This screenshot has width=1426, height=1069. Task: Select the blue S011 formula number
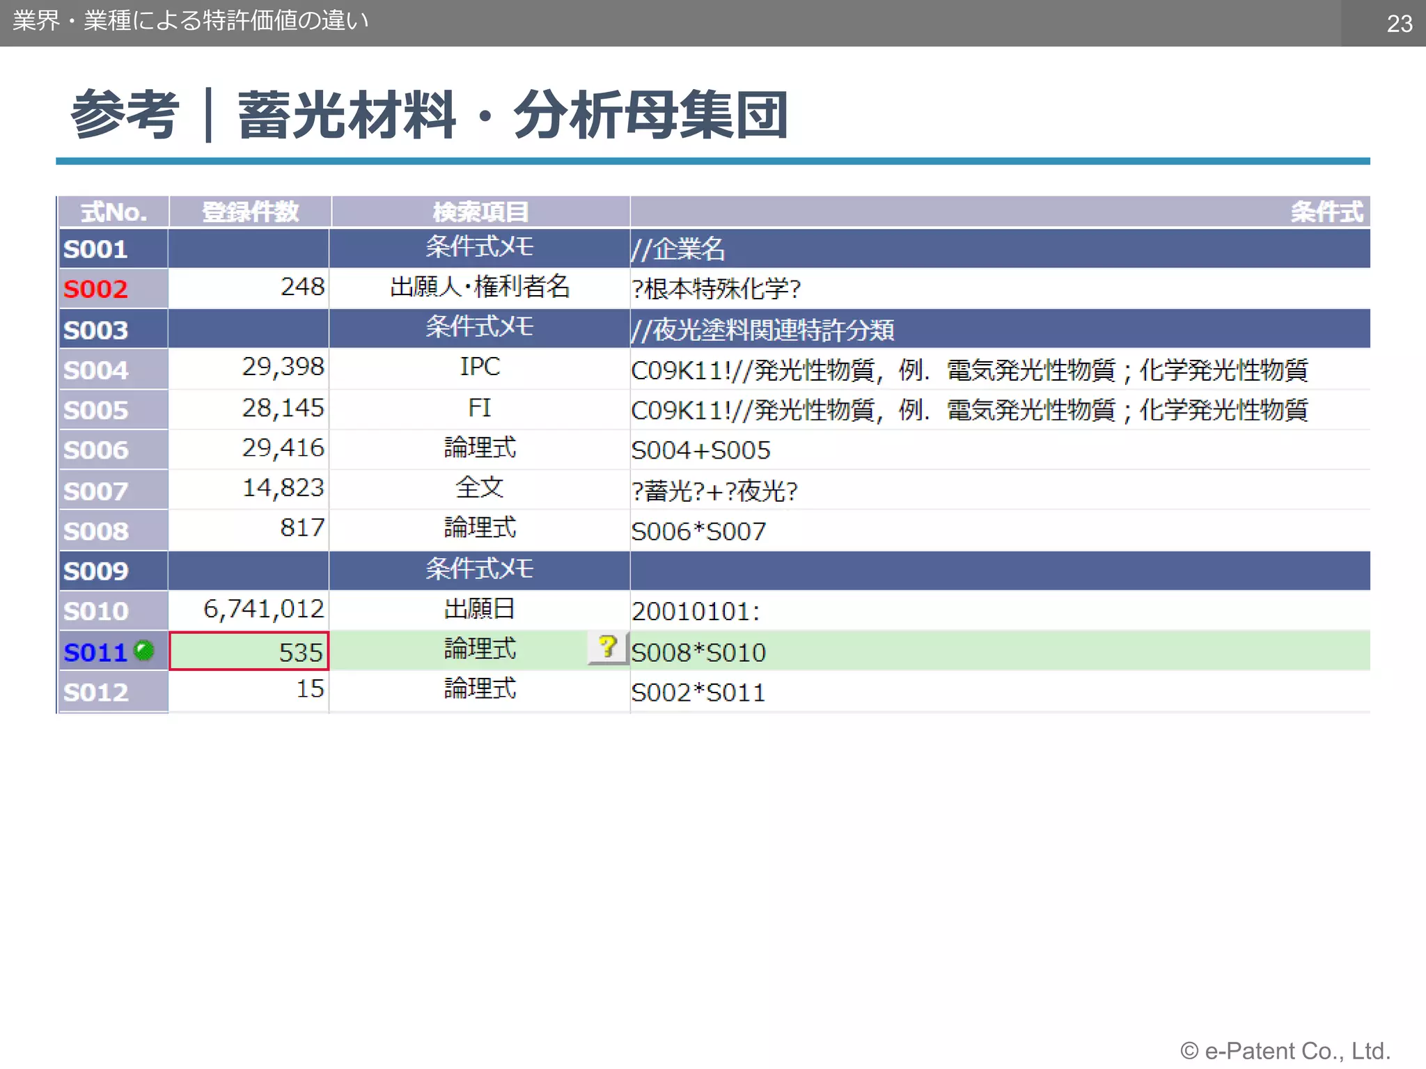coord(95,653)
